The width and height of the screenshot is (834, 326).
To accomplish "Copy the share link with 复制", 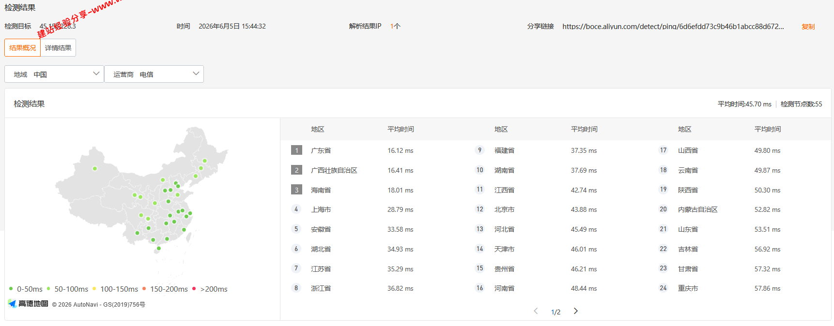I will pyautogui.click(x=808, y=27).
